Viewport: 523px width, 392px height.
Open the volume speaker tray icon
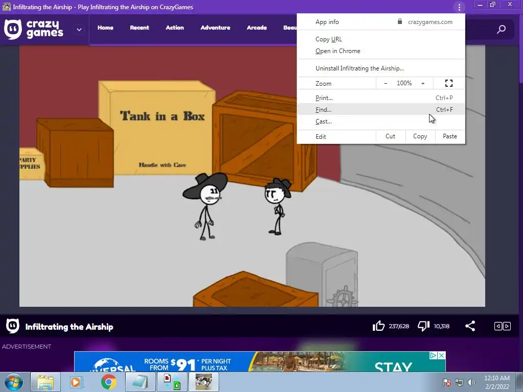[x=471, y=382]
